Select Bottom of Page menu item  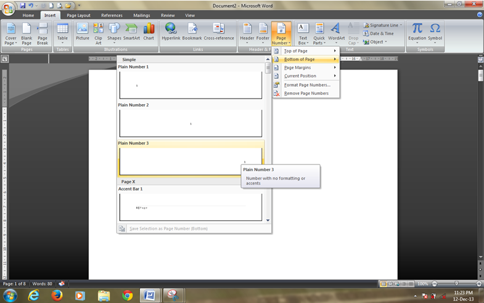306,59
